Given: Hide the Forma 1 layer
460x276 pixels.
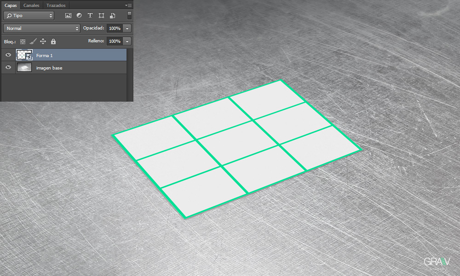Looking at the screenshot, I should pos(8,55).
